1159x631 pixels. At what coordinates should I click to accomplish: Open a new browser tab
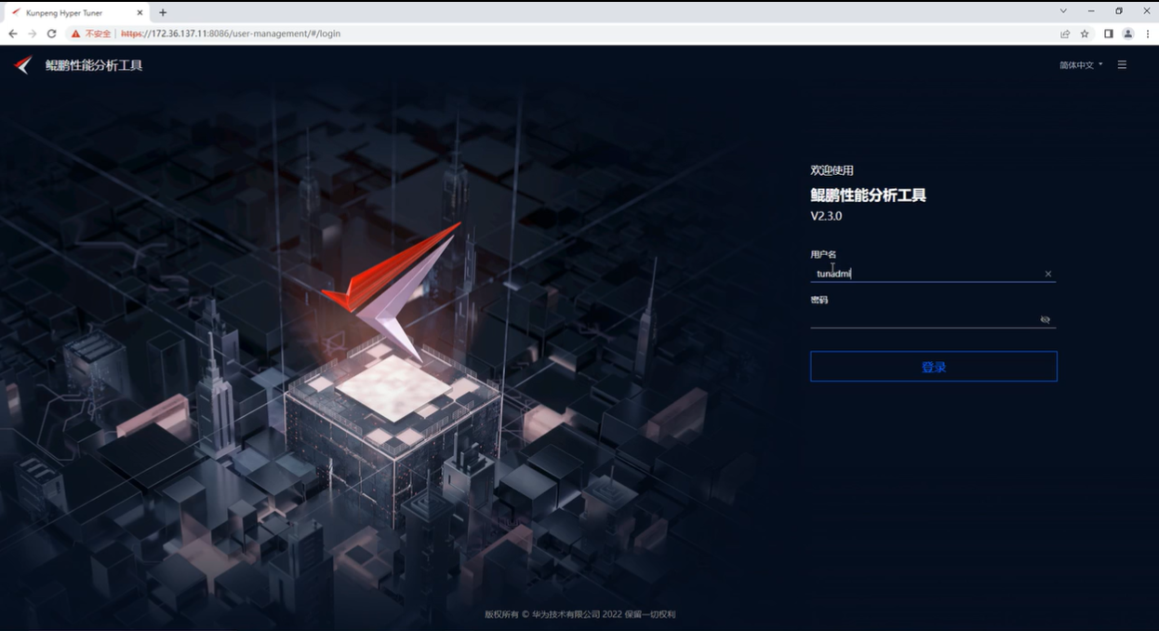[x=163, y=13]
